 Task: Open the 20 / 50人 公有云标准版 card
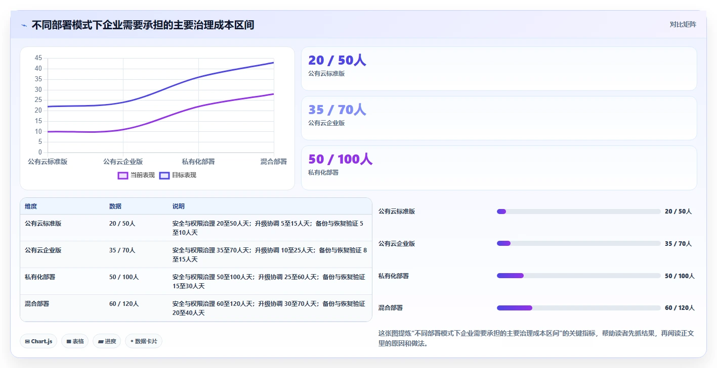tap(499, 69)
